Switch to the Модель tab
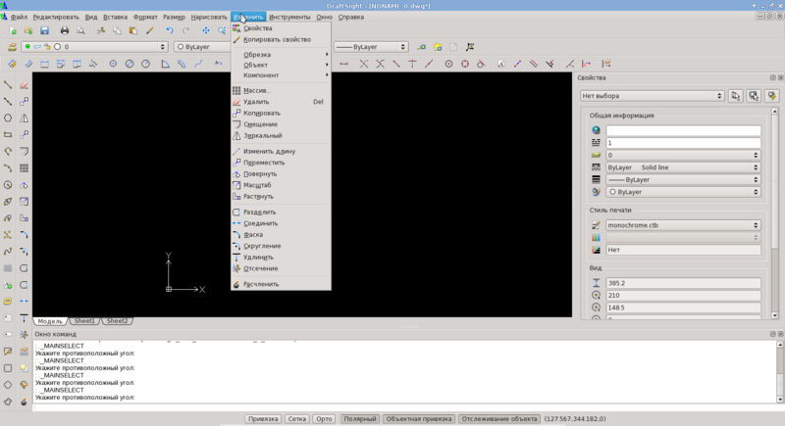The height and width of the screenshot is (426, 785). pos(50,321)
